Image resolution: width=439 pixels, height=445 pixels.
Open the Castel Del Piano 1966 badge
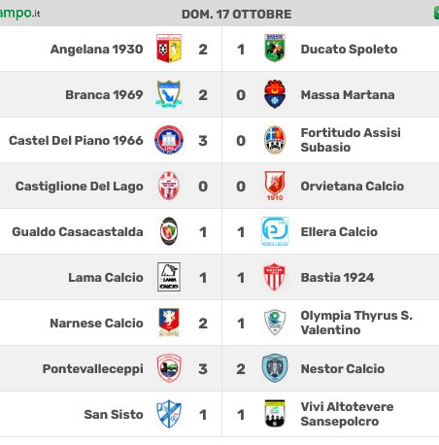pos(169,140)
